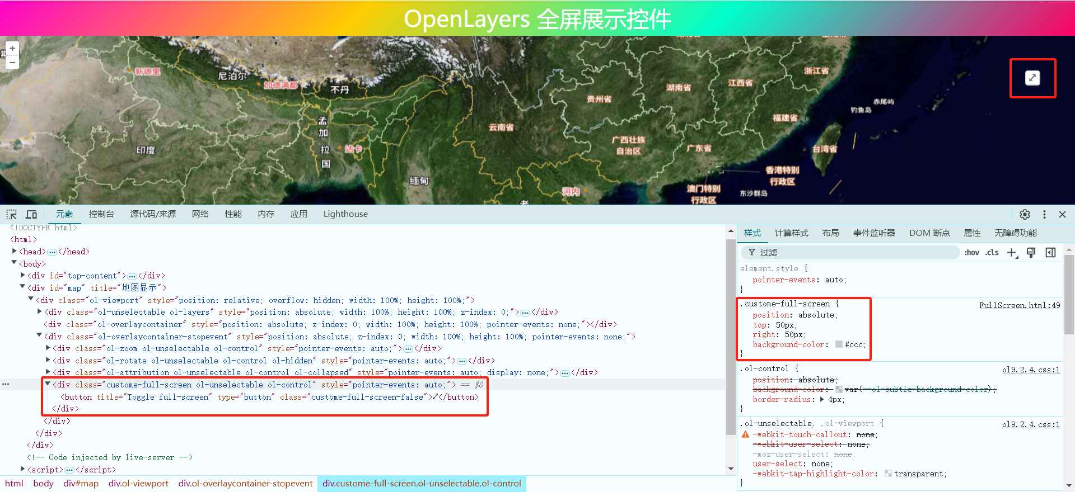
Task: Open 属性 properties tab
Action: tap(972, 233)
